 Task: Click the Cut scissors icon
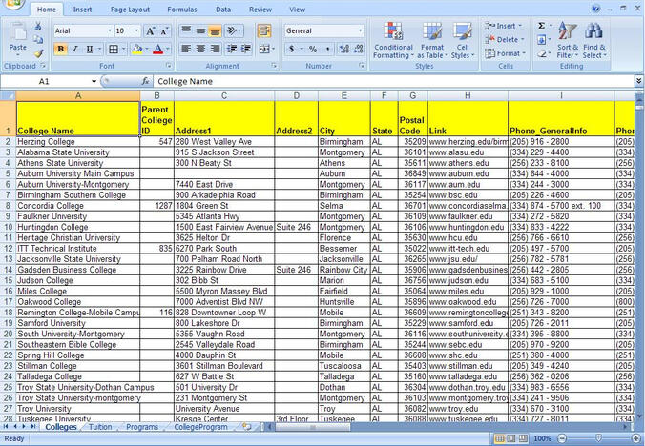(38, 27)
